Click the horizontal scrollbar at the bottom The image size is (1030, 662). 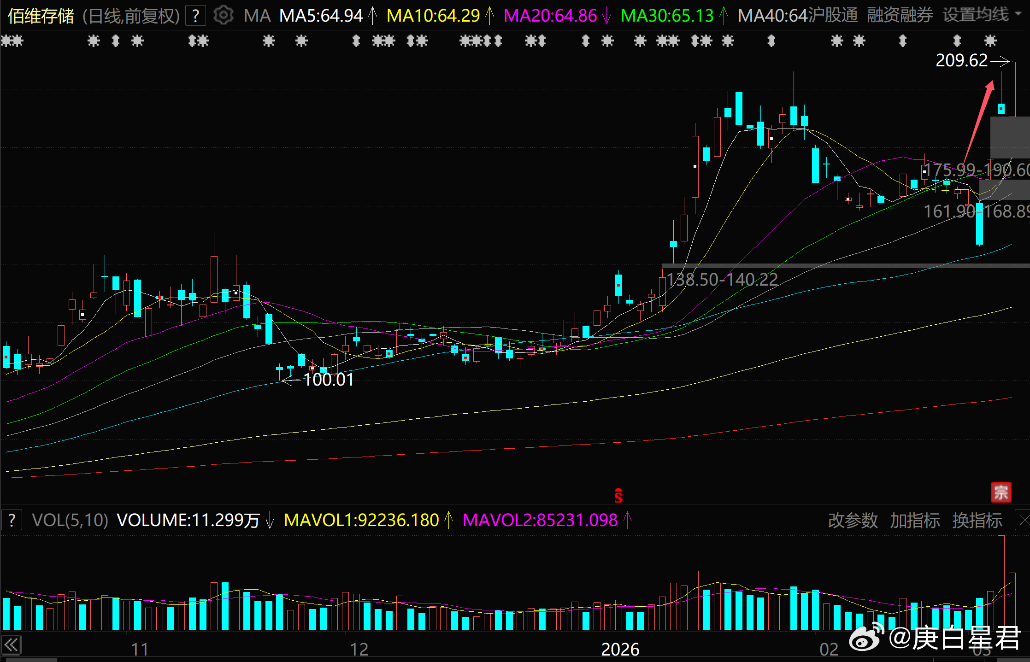tap(32, 659)
